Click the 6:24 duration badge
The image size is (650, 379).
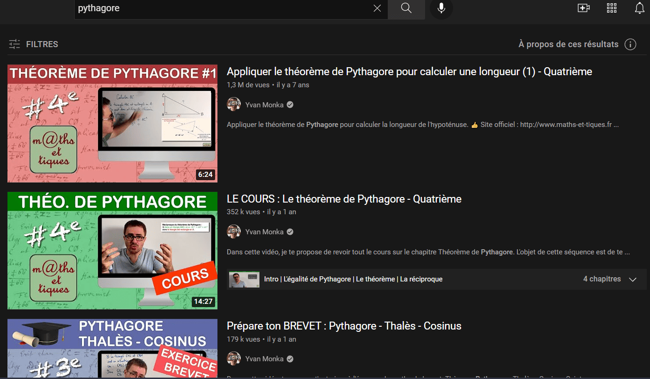click(x=205, y=175)
